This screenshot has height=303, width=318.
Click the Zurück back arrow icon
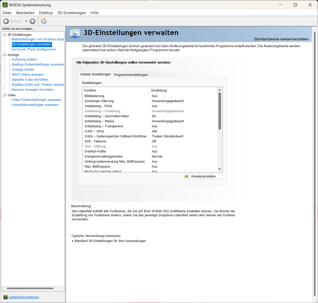coord(6,21)
